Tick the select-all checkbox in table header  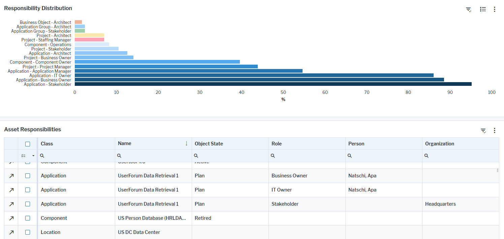point(28,144)
